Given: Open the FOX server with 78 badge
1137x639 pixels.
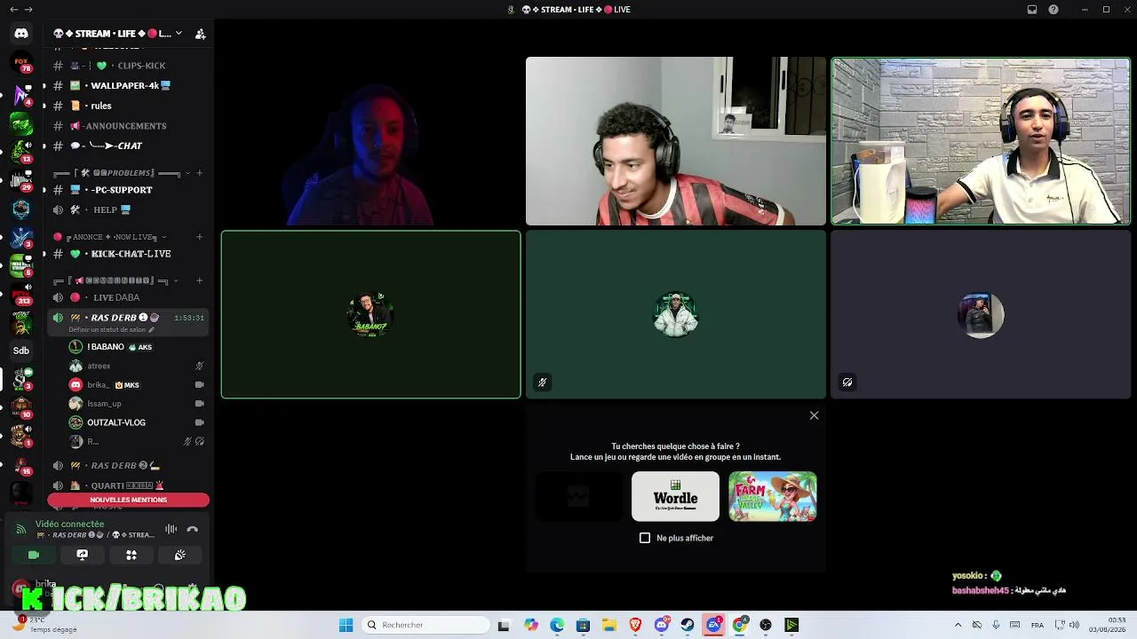Looking at the screenshot, I should (x=21, y=63).
